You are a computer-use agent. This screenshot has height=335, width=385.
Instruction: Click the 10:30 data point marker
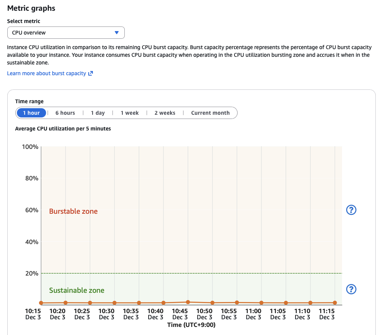pyautogui.click(x=114, y=303)
